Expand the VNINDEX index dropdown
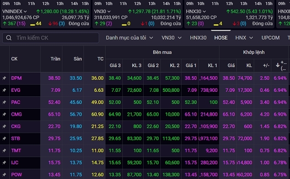This screenshot has height=179, width=290. [25, 11]
